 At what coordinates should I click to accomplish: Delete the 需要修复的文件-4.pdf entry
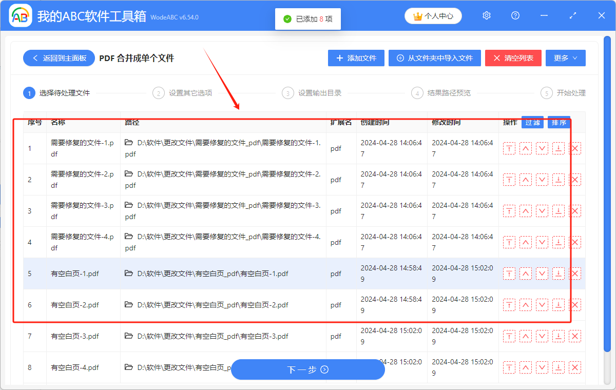point(574,242)
